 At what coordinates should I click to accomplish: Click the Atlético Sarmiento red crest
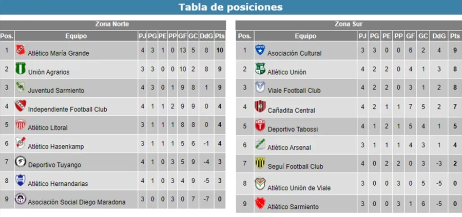[x=260, y=204]
